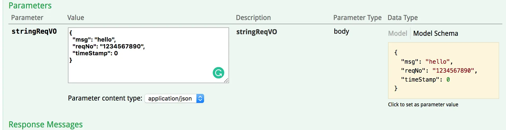
Task: Click the yellow model schema JSON box
Action: tap(444, 71)
